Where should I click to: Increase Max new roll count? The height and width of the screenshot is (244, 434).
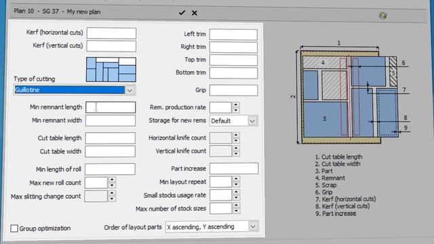click(x=112, y=180)
